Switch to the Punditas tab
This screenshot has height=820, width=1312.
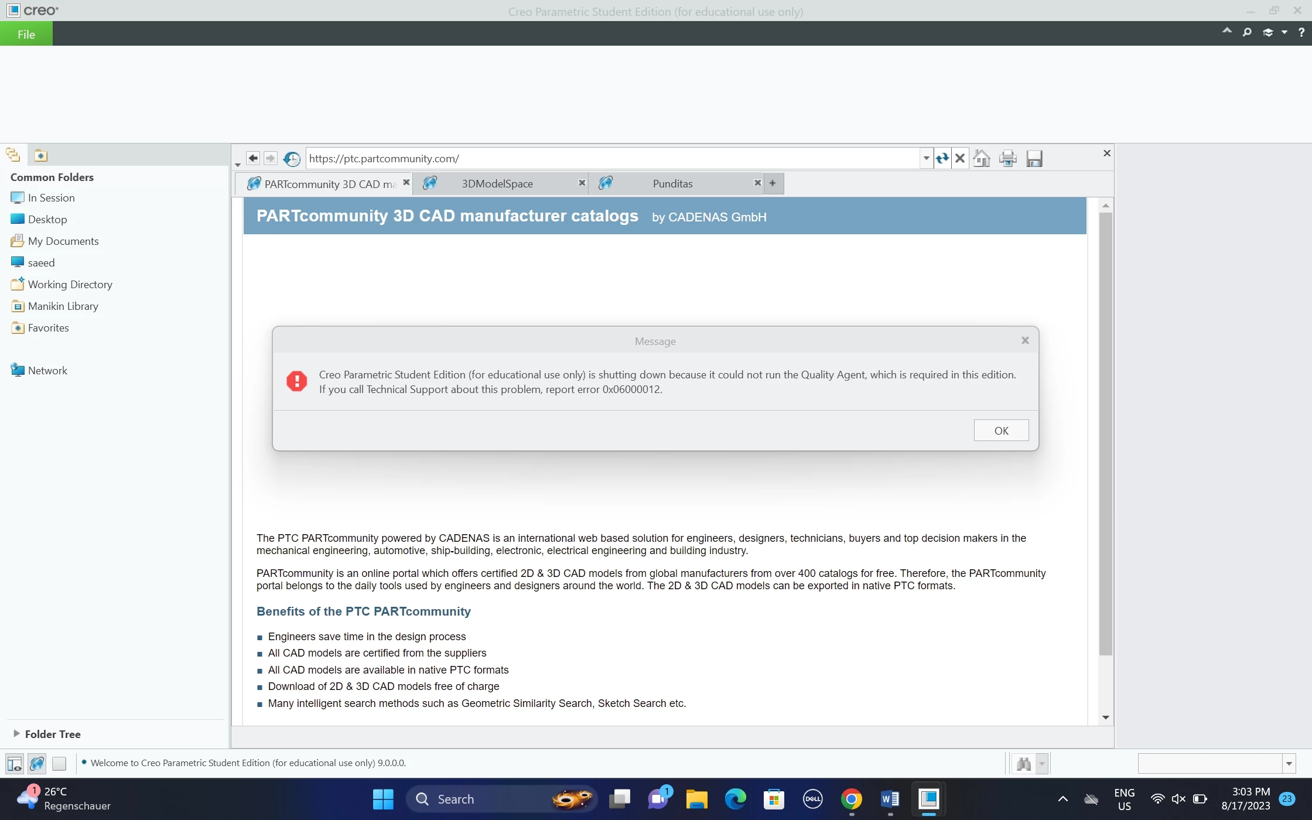672,184
